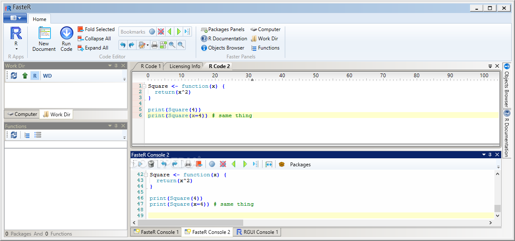Select the Home ribbon tab
Screen dimensions: 515x241
coord(39,19)
